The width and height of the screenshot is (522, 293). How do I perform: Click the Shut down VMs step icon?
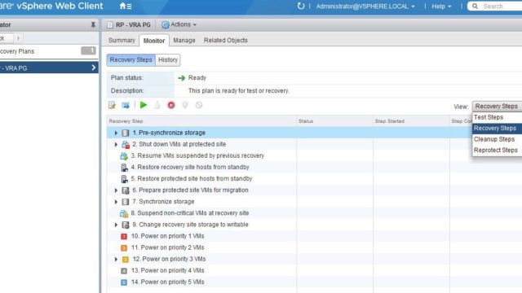click(x=125, y=145)
